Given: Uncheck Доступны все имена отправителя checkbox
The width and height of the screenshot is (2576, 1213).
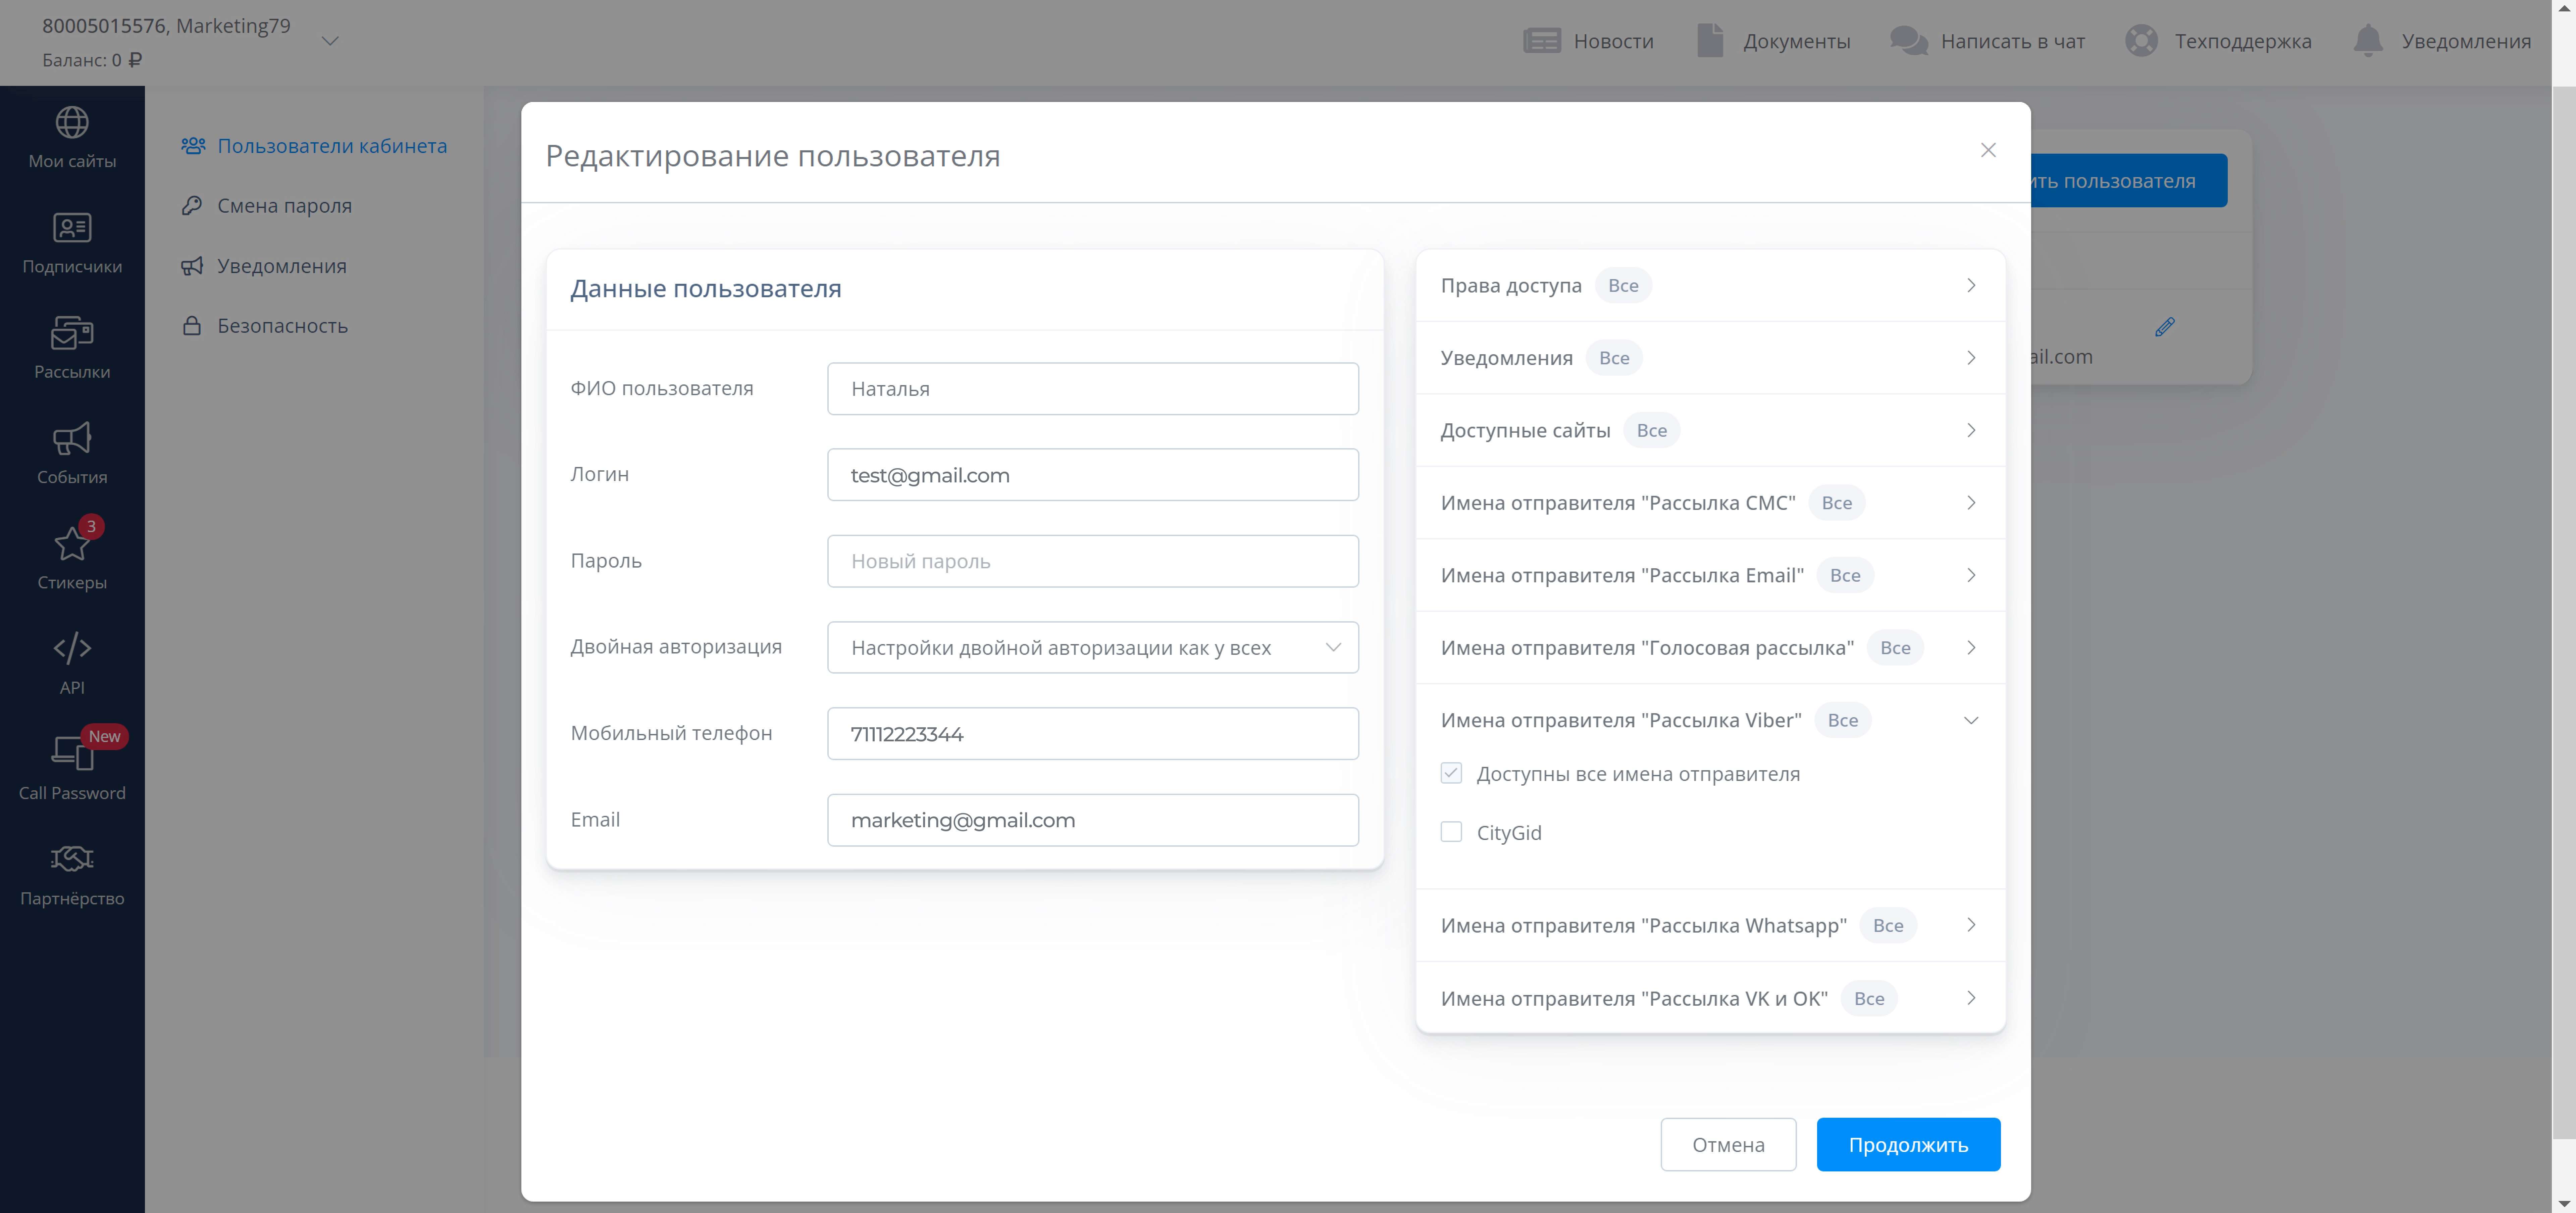Looking at the screenshot, I should click(x=1451, y=773).
